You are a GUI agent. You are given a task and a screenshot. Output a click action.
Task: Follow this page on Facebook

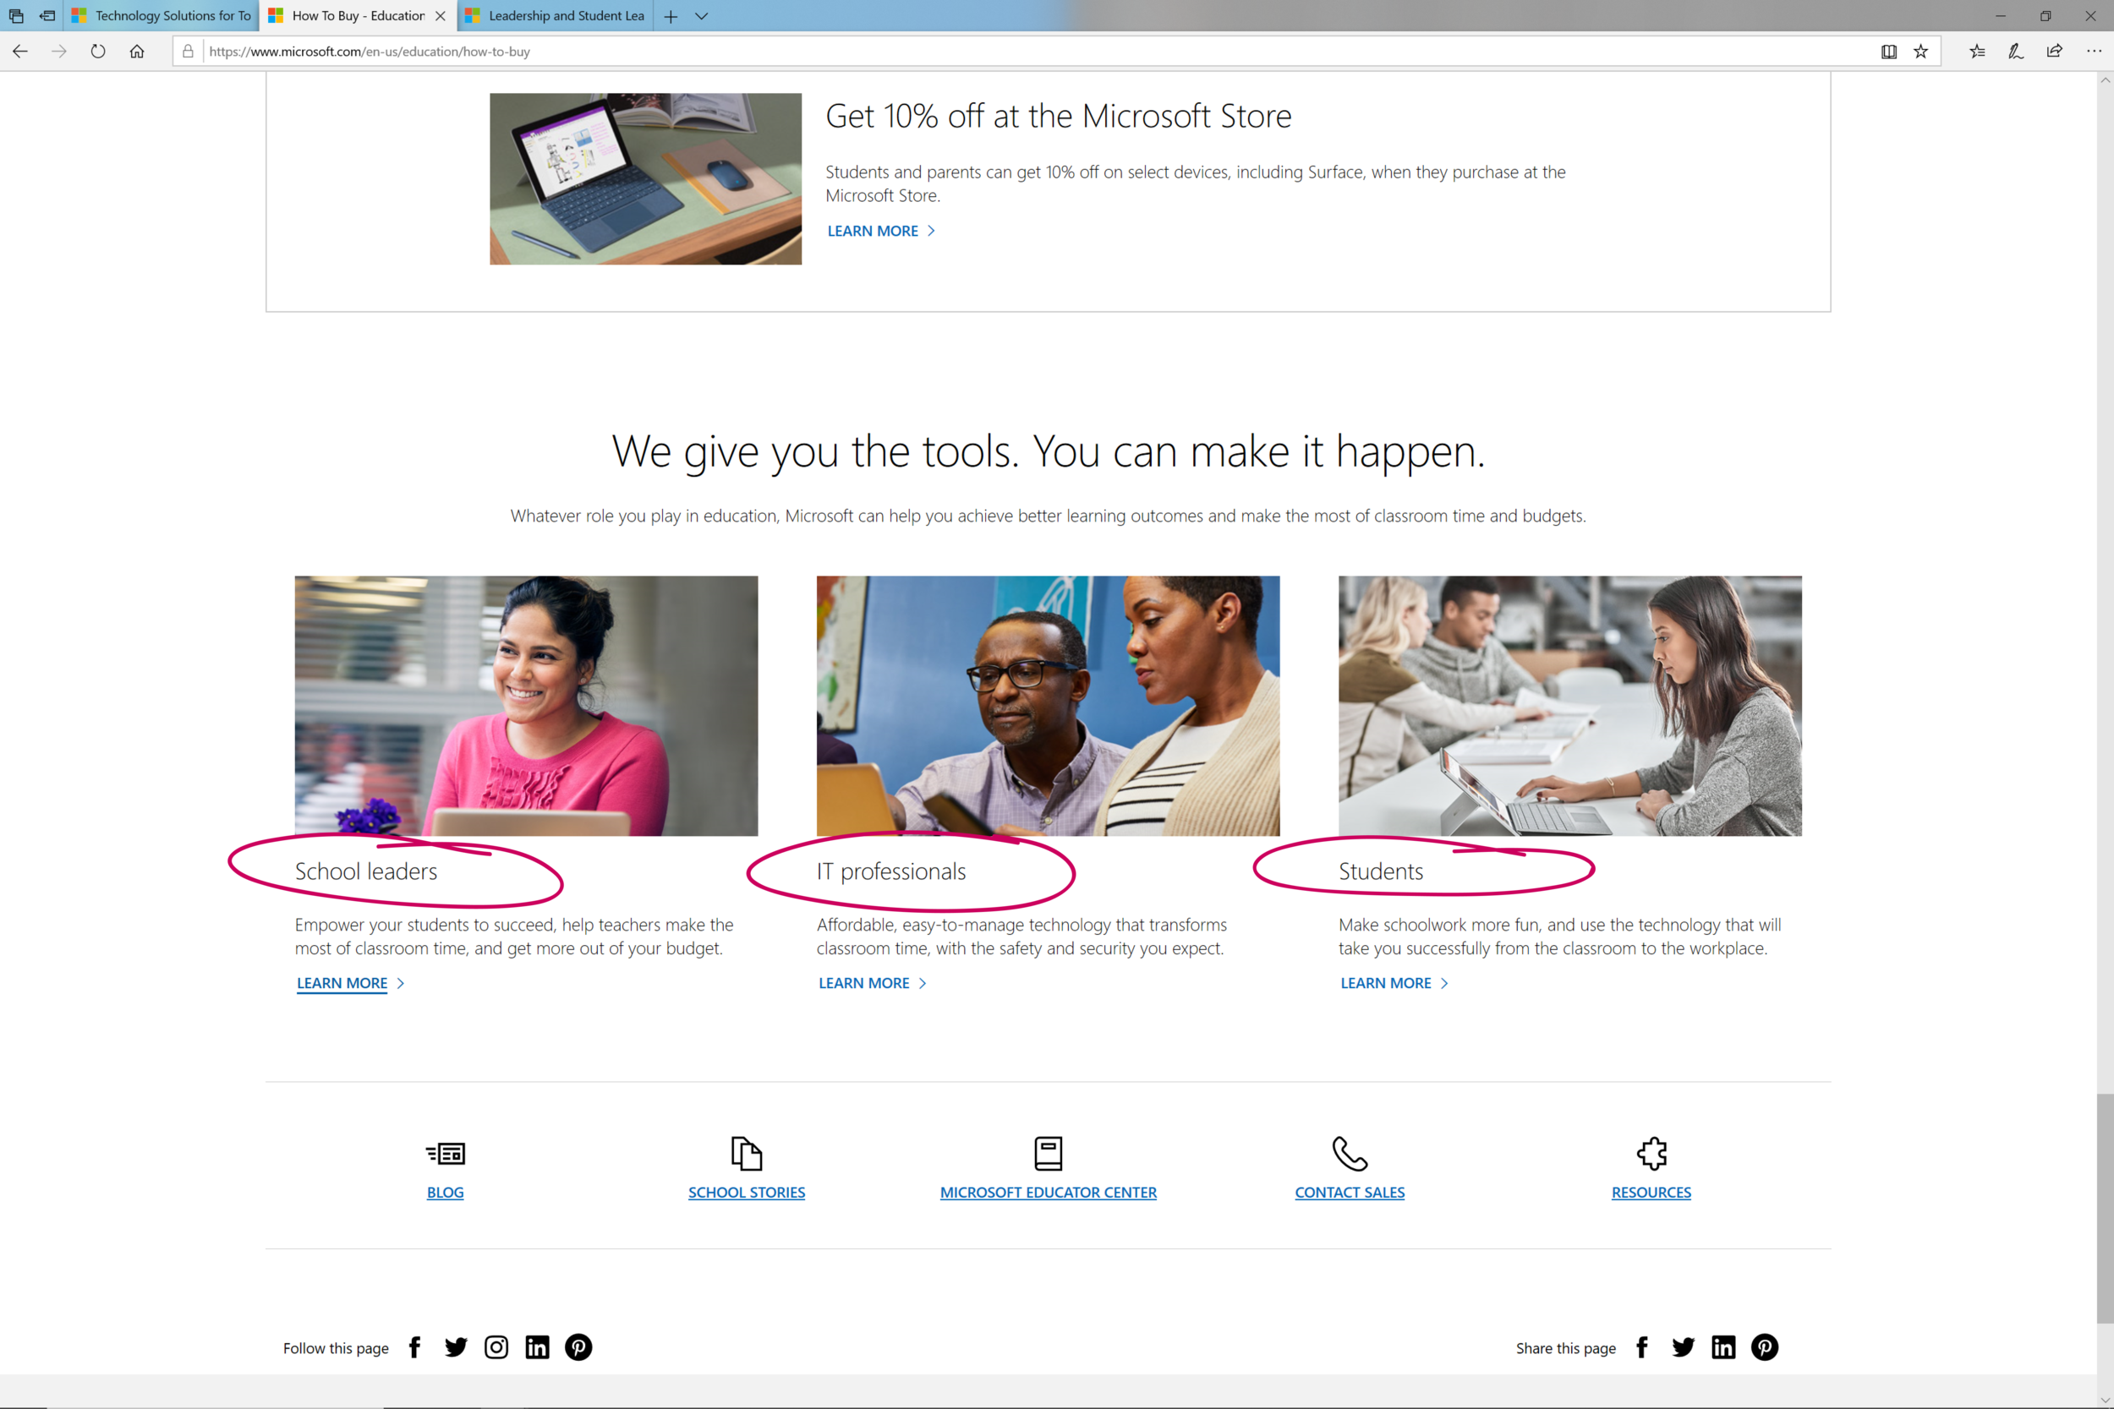click(x=414, y=1347)
